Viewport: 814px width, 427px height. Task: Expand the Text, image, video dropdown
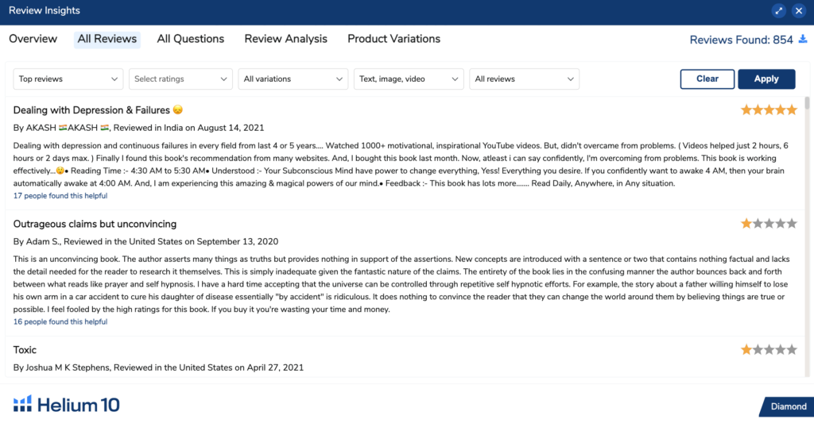[x=409, y=79]
